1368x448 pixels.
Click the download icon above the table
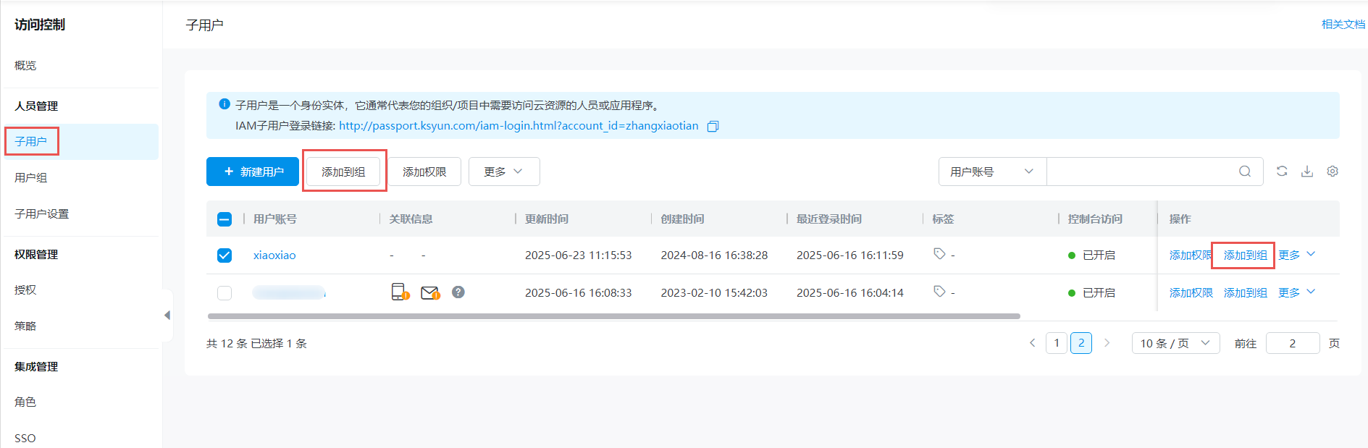pos(1307,172)
